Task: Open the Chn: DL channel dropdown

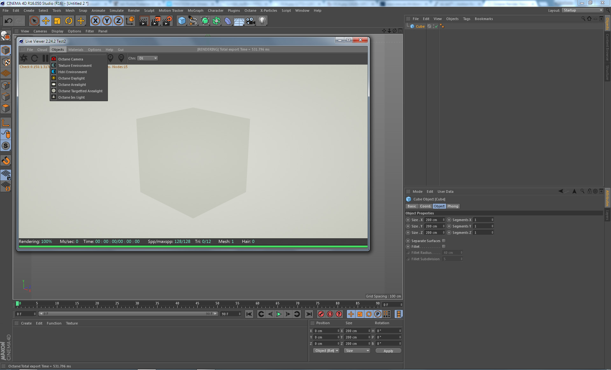Action: click(x=148, y=58)
